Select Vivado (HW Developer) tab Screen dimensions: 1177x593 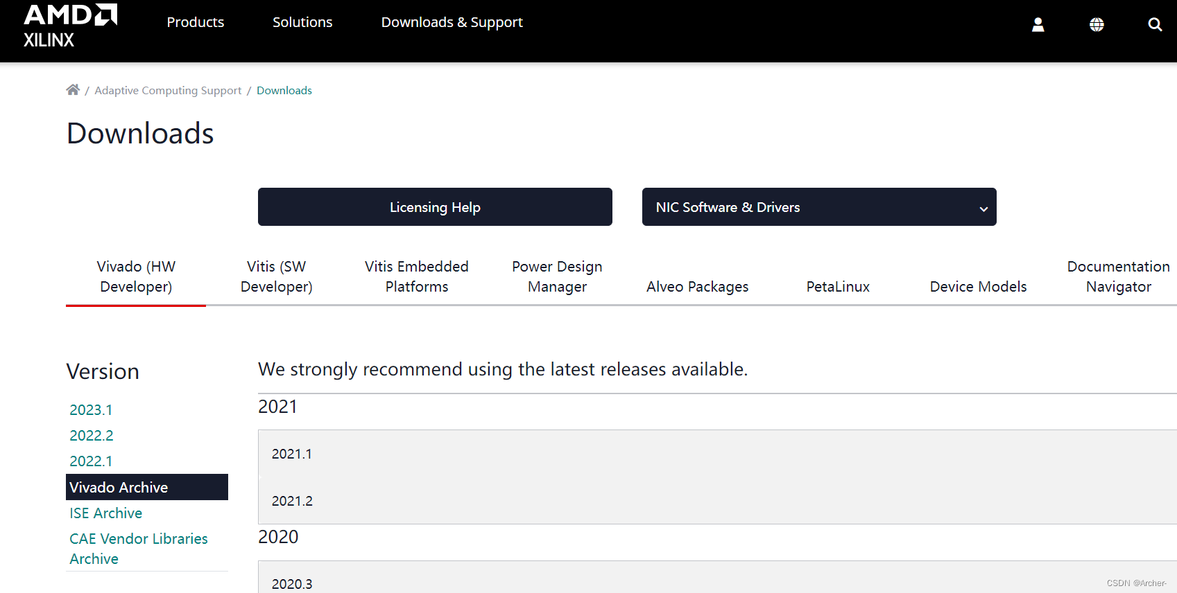[136, 276]
